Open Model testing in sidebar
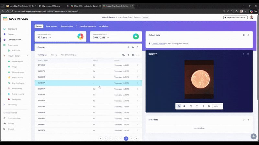259x145 pixels. 17,88
